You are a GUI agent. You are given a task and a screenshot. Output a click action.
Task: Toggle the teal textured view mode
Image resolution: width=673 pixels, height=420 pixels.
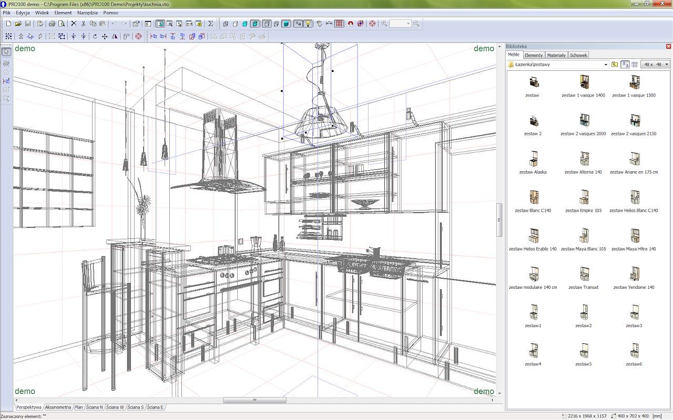(x=286, y=24)
